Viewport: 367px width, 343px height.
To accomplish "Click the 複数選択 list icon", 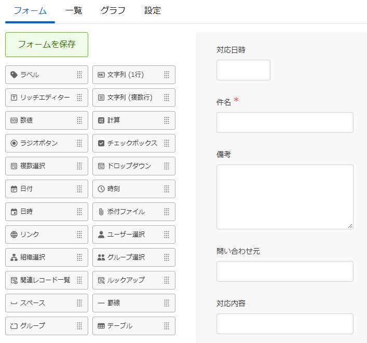I will 14,166.
